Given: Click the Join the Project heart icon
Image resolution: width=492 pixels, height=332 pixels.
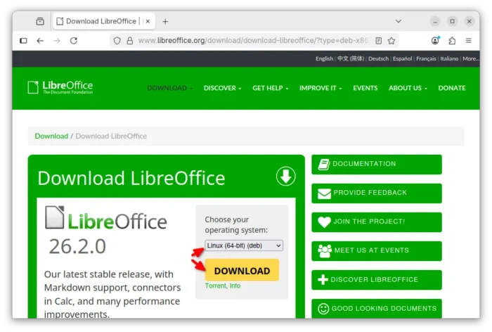Looking at the screenshot, I should [x=324, y=222].
